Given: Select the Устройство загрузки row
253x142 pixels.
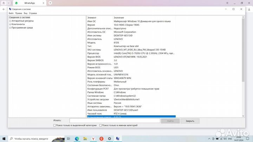Looking at the screenshot, I should point(131,99).
